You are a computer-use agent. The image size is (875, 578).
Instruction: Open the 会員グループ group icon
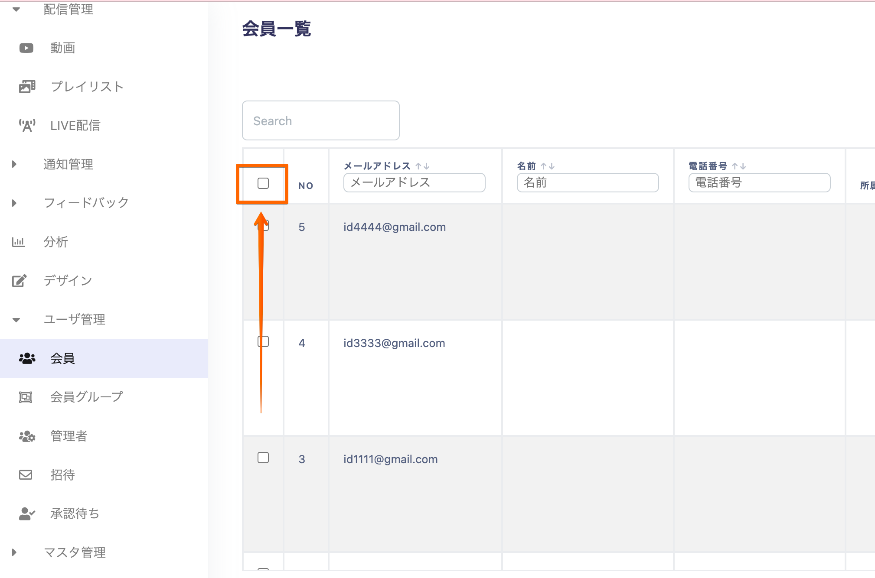tap(26, 397)
